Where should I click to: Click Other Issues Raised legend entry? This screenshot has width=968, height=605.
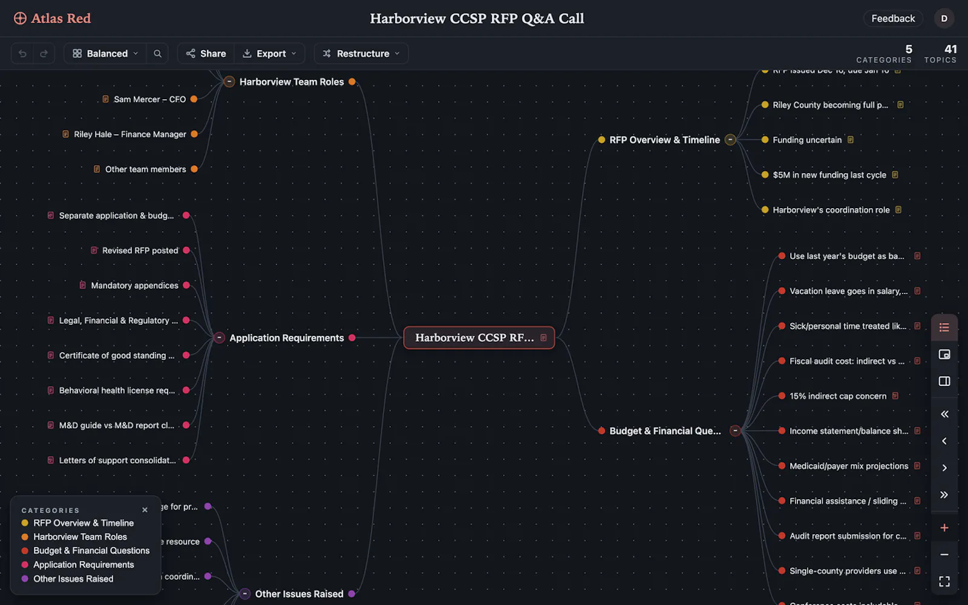pyautogui.click(x=73, y=578)
